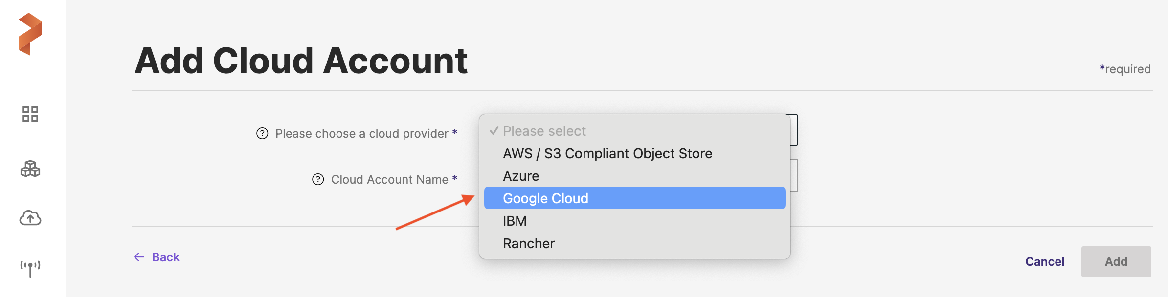This screenshot has width=1168, height=297.
Task: Click the antenna broadcast icon in sidebar
Action: click(x=30, y=268)
